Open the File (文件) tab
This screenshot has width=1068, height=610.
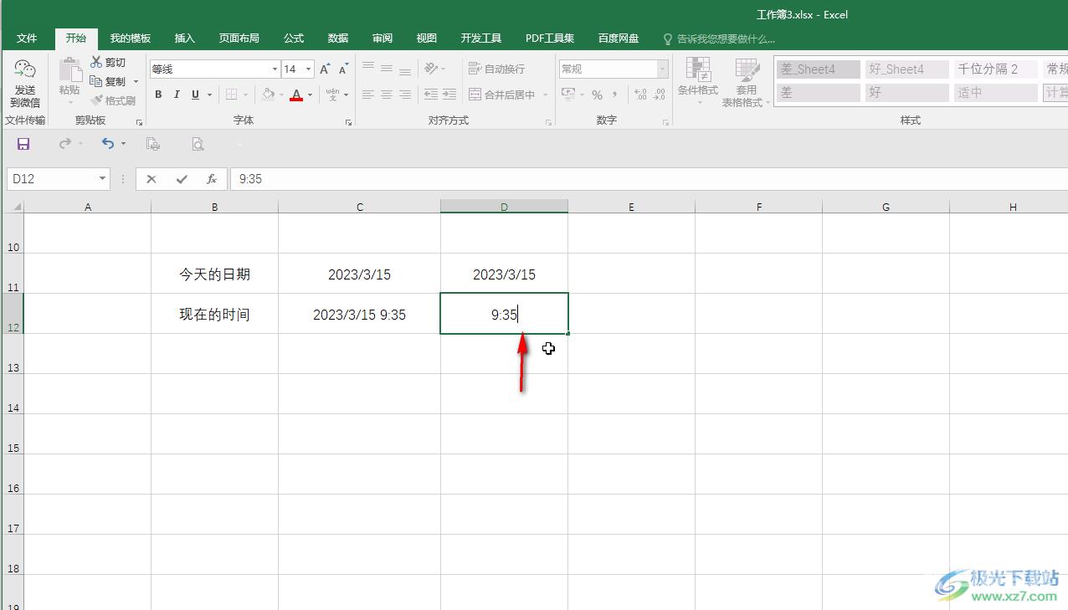27,38
